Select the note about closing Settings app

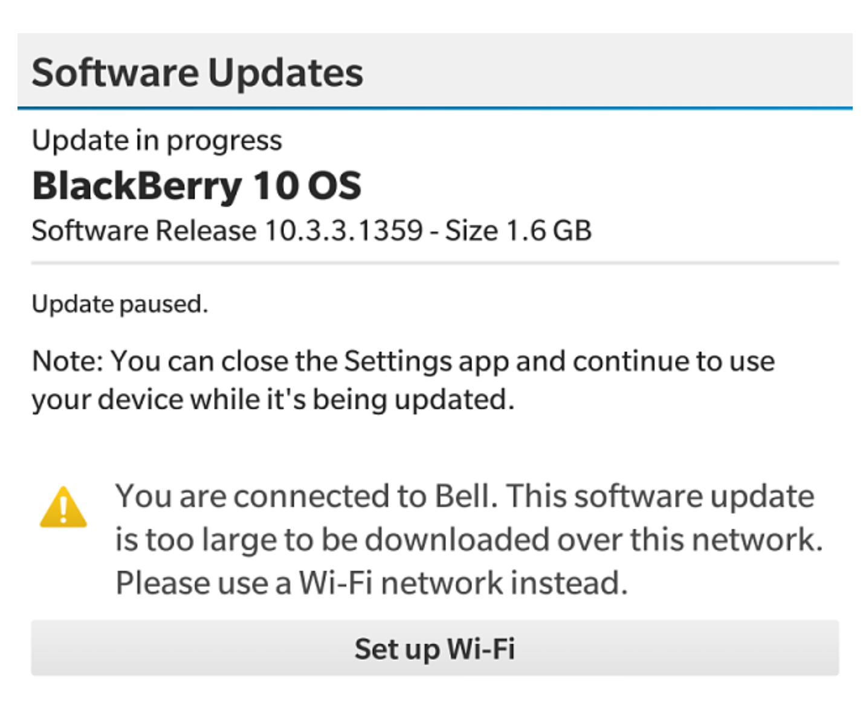(403, 380)
